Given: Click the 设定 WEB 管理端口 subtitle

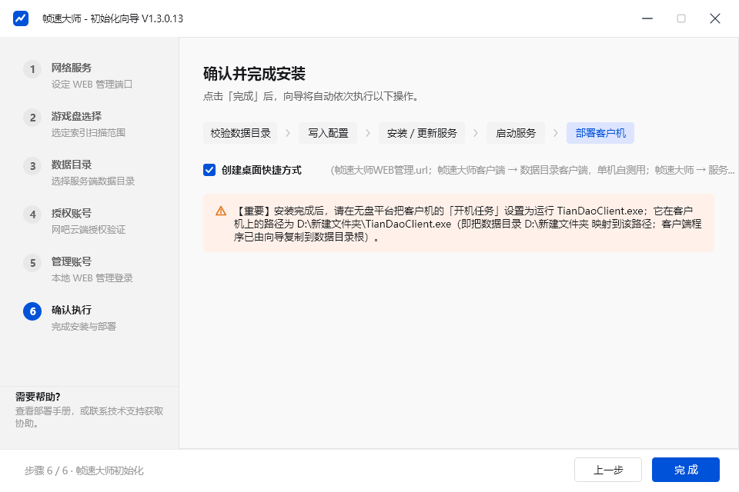Looking at the screenshot, I should [92, 85].
